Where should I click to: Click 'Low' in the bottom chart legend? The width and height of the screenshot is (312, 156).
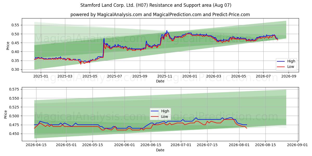(165, 116)
